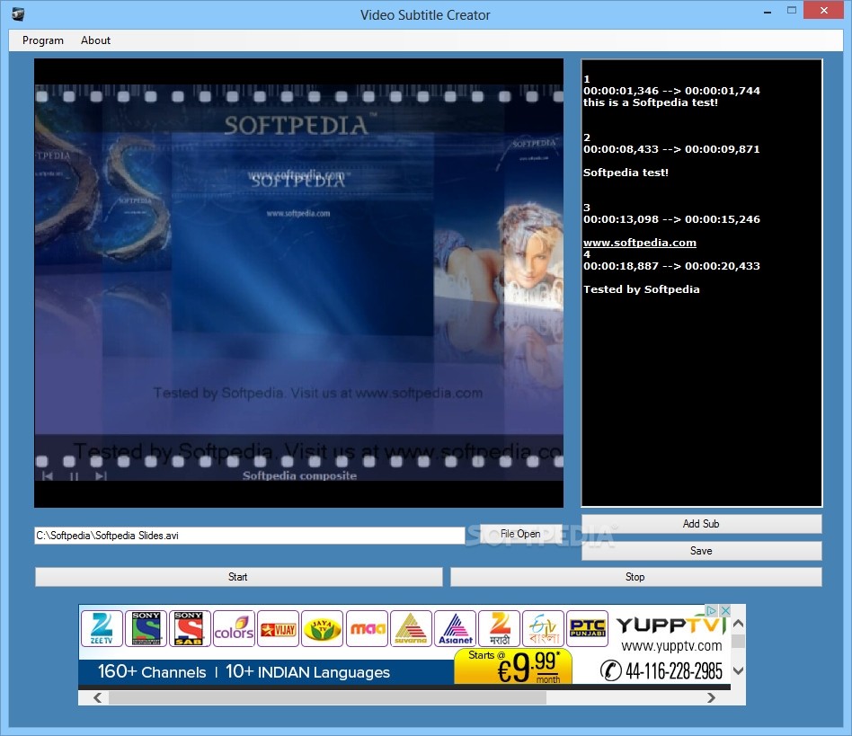Close the Video Subtitle Creator window

pos(824,11)
